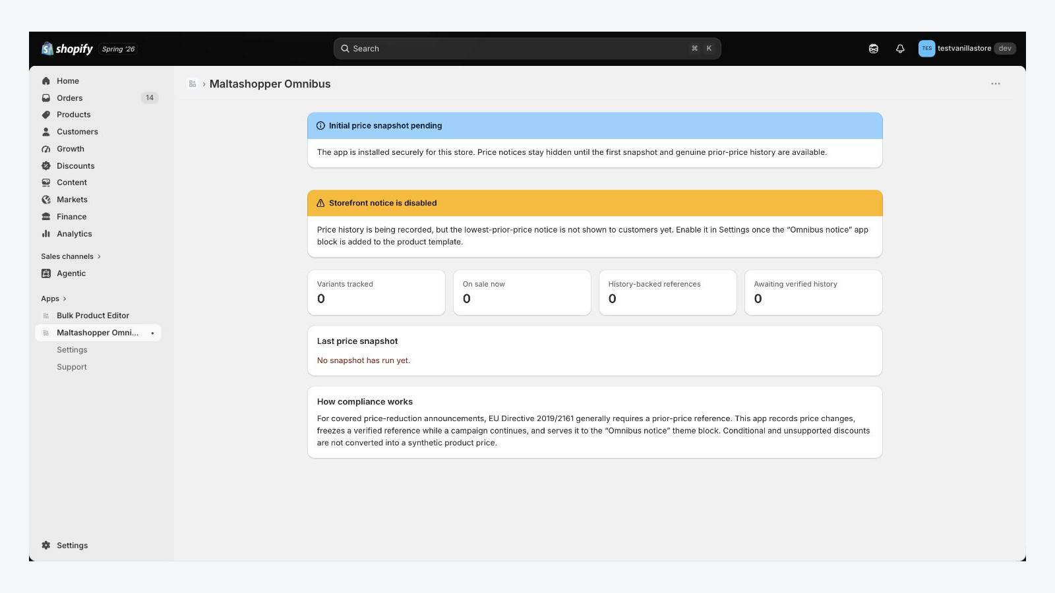Click the Markets globe icon
The image size is (1055, 593).
46,200
